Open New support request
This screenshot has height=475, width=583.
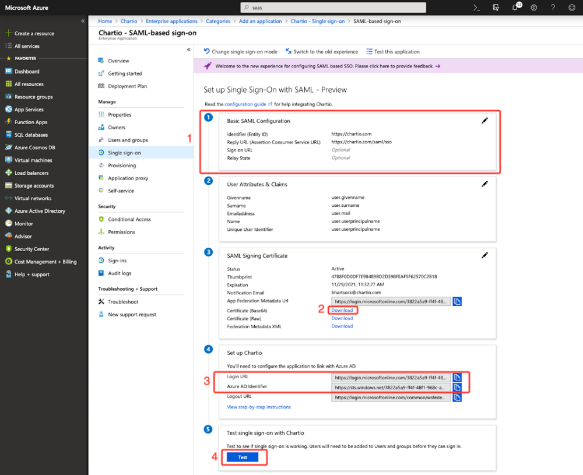pos(132,315)
